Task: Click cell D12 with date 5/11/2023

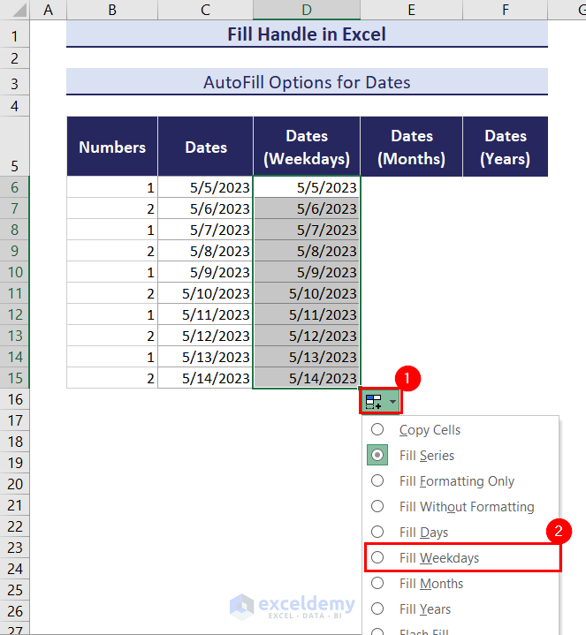Action: [307, 314]
